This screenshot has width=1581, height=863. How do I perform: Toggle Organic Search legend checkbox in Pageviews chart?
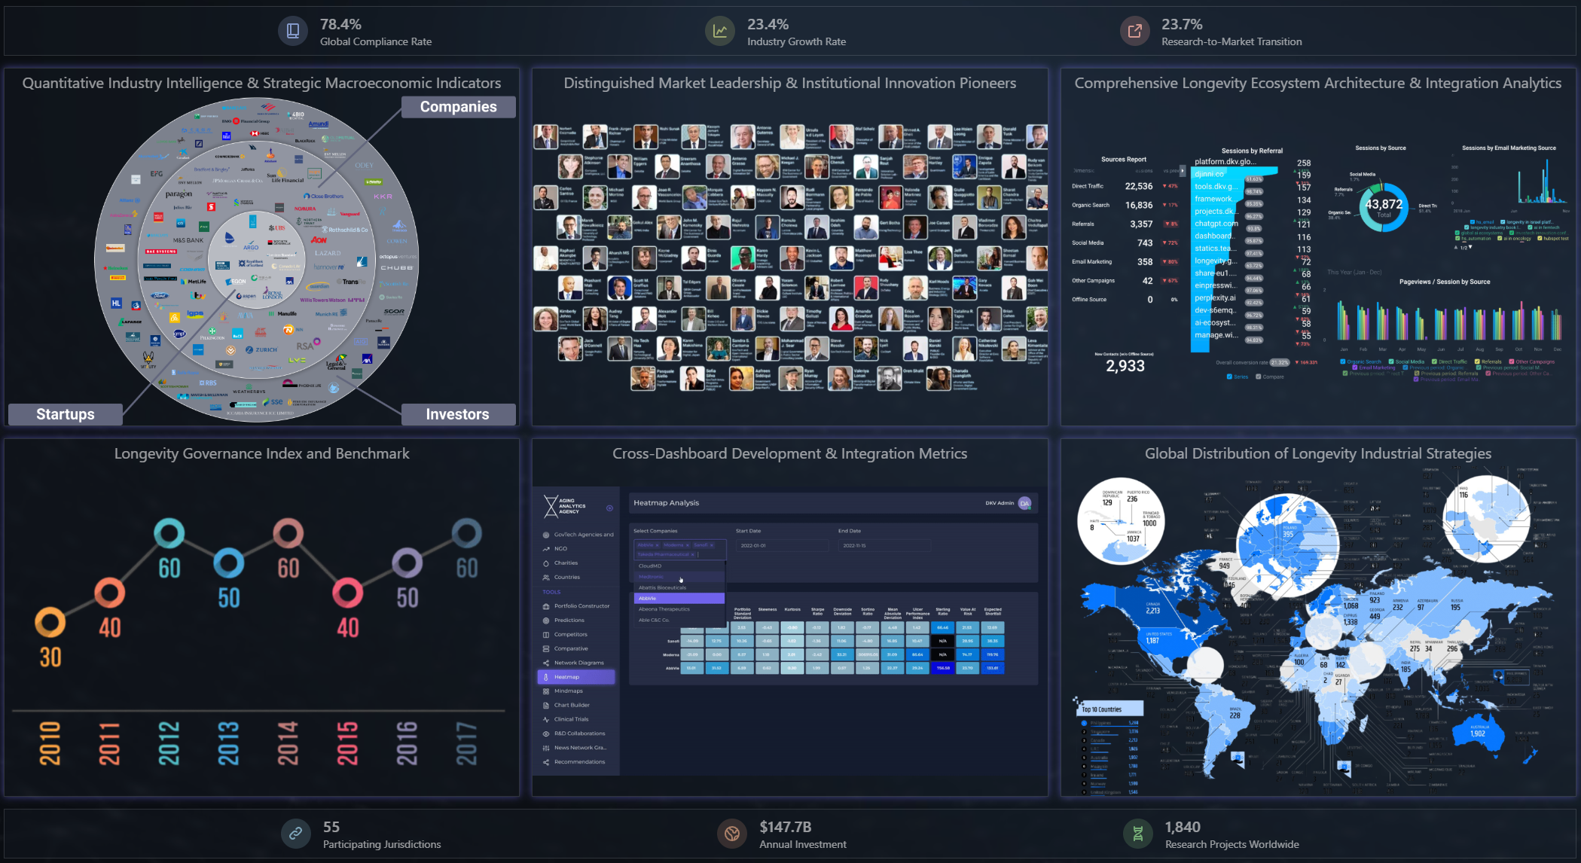1343,361
